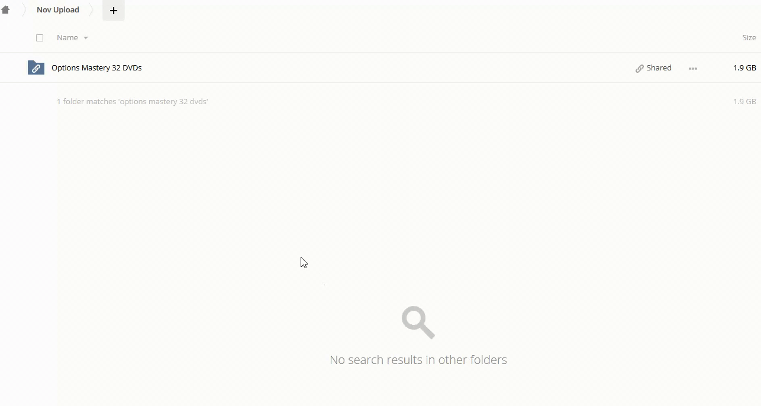
Task: Click the plus New button
Action: pos(114,10)
